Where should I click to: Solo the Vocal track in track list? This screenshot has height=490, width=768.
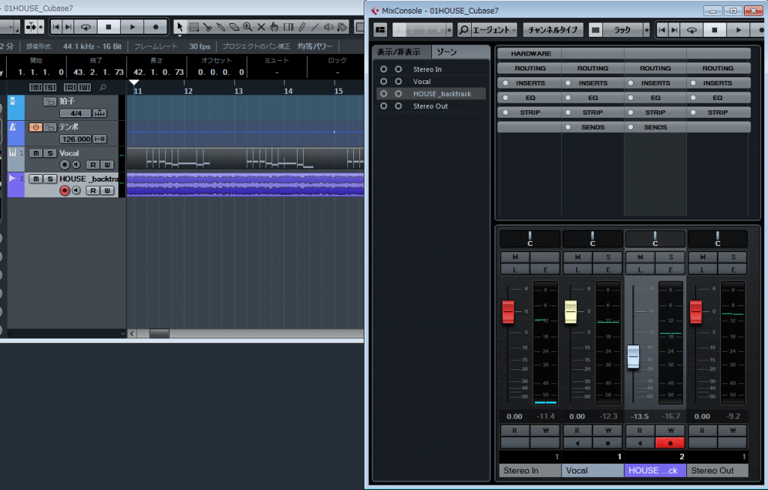(x=49, y=153)
